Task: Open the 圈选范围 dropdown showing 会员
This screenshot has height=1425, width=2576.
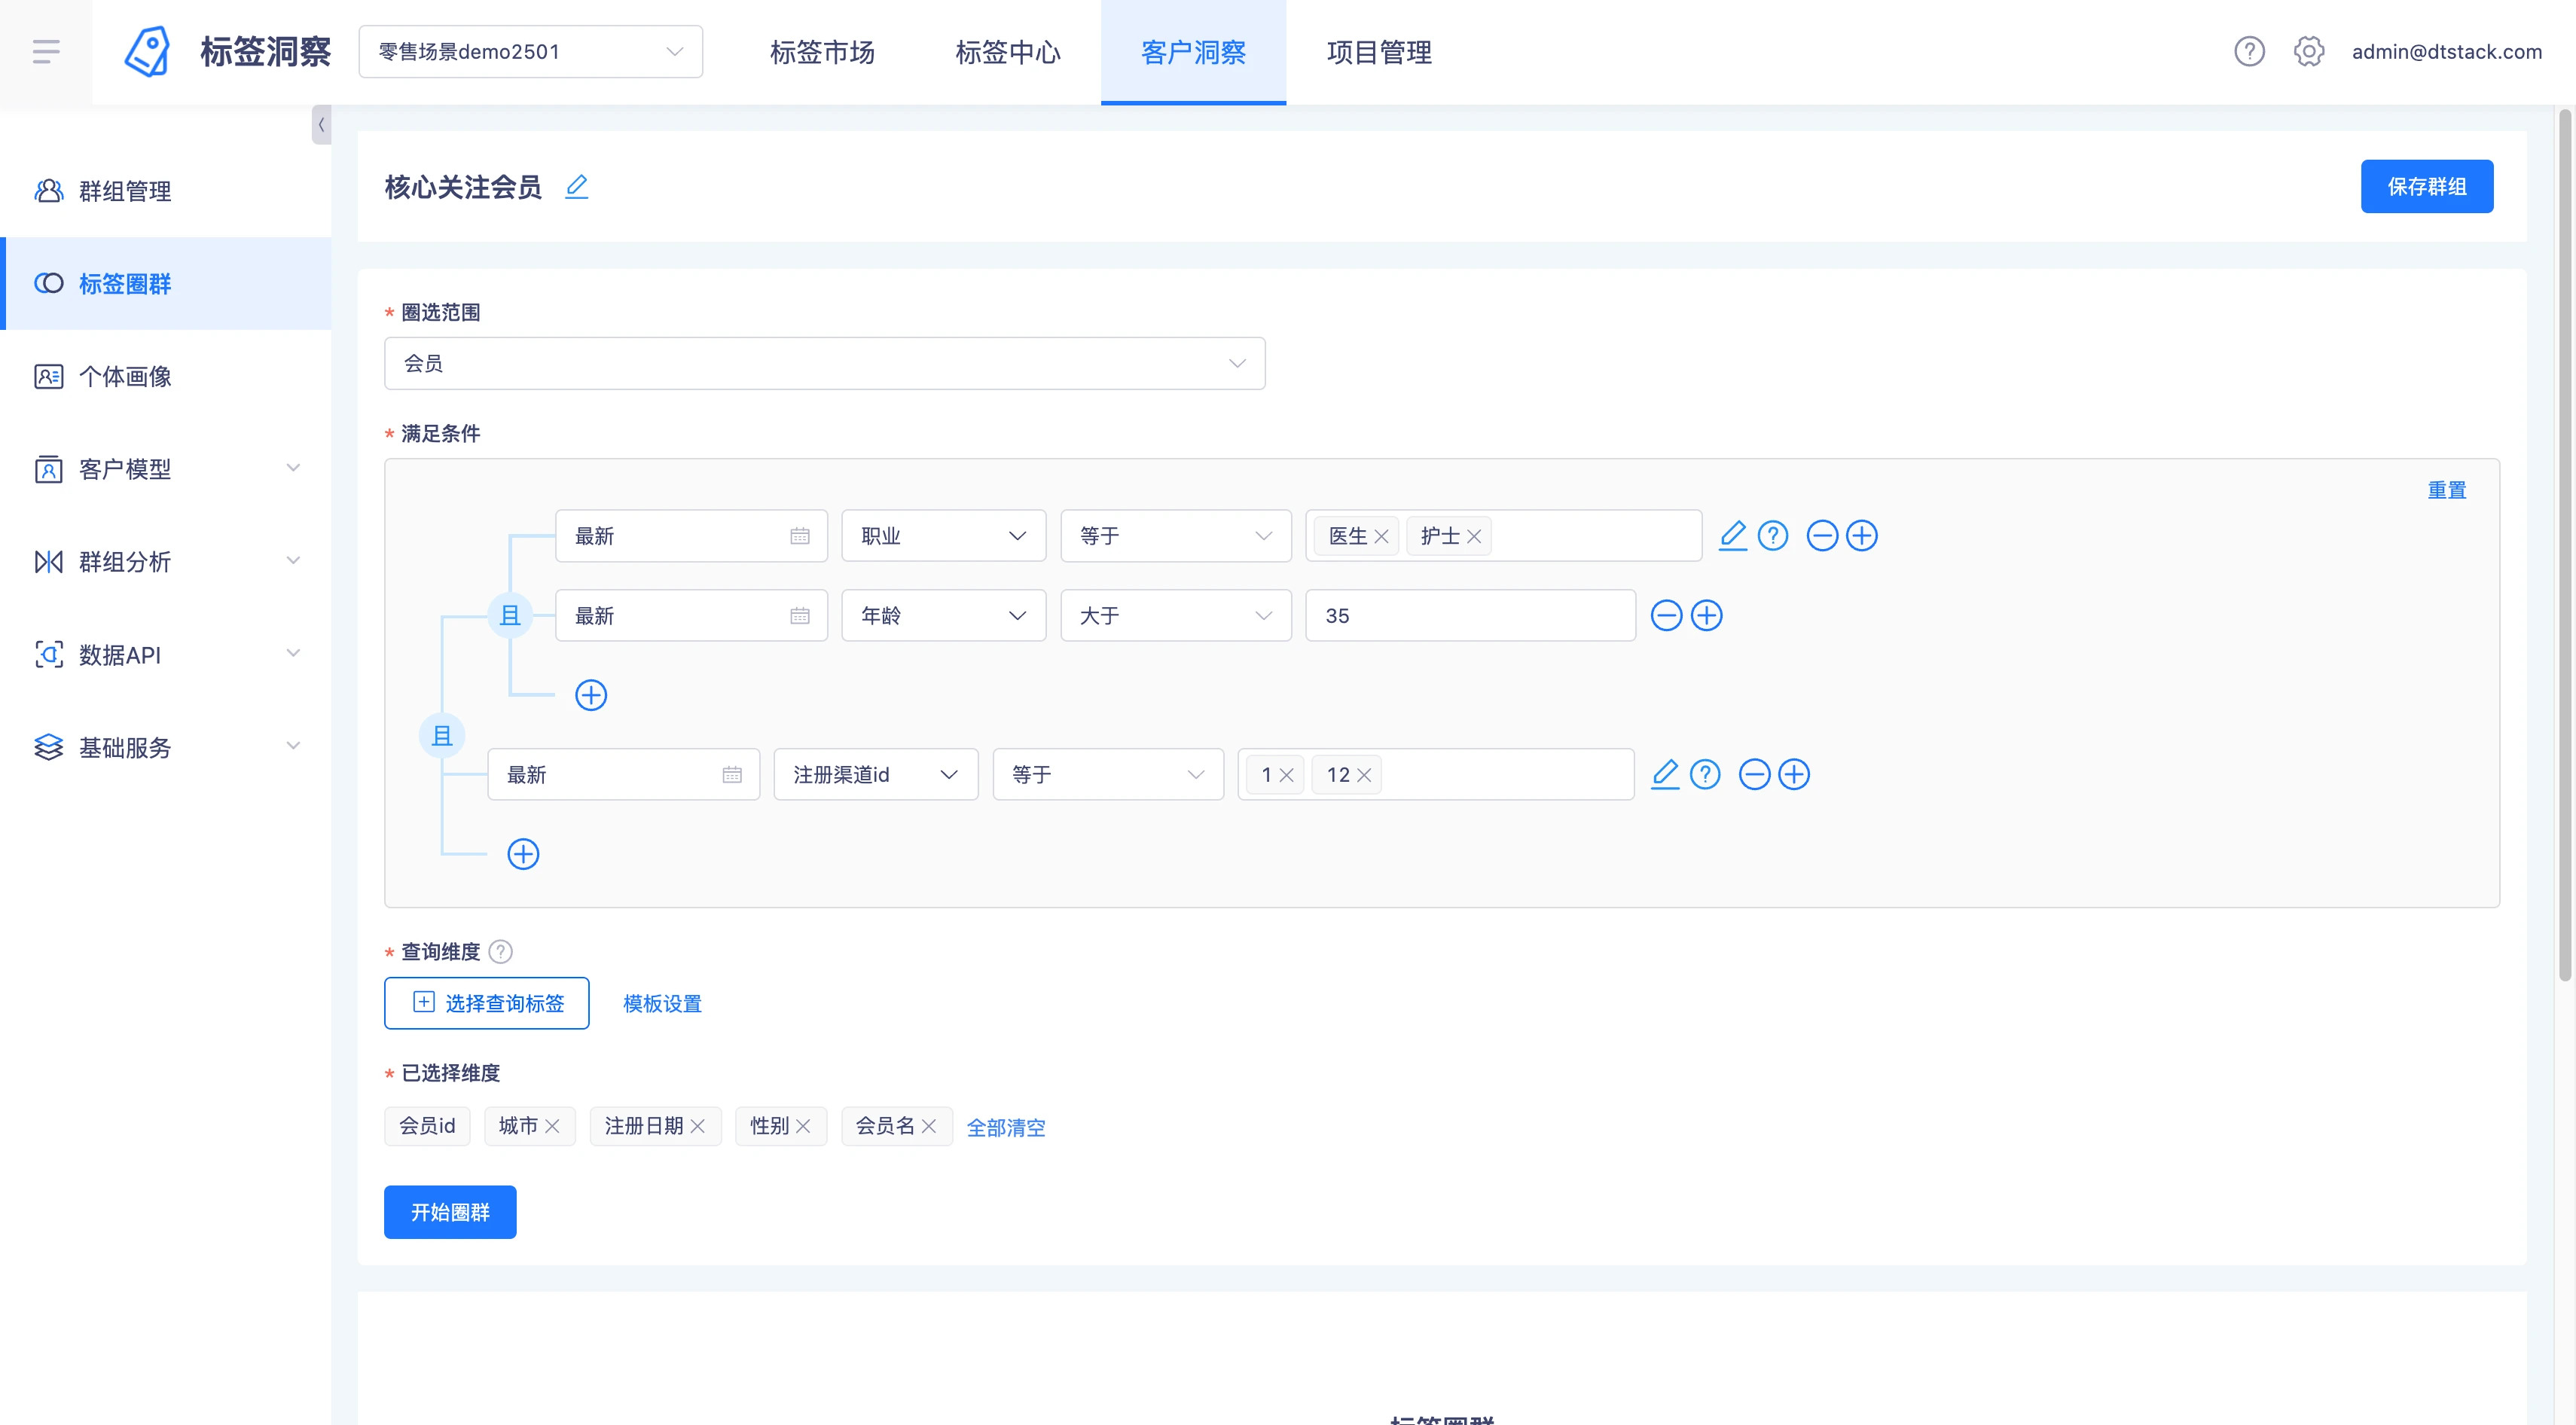Action: pos(825,363)
